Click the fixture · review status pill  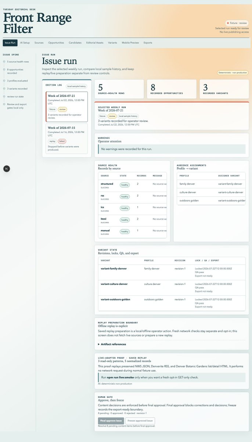click(237, 23)
